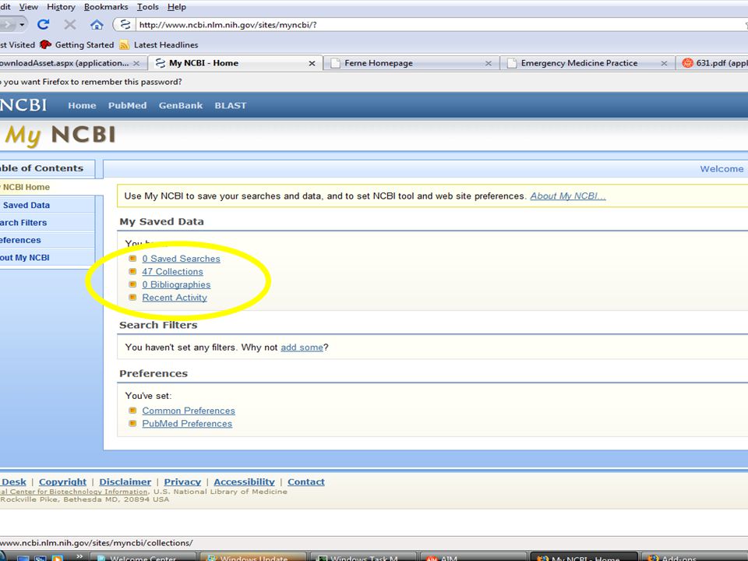
Task: Open the back button history dropdown arrow
Action: 22,24
